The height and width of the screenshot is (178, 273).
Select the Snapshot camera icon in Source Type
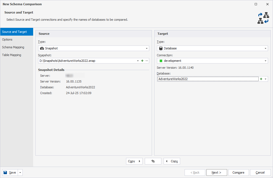(x=42, y=48)
